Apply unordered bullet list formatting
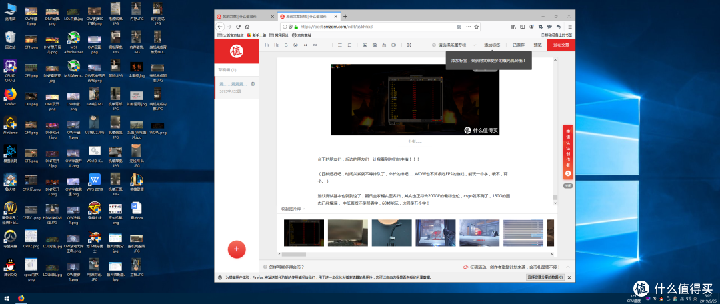The image size is (720, 304). pos(340,45)
